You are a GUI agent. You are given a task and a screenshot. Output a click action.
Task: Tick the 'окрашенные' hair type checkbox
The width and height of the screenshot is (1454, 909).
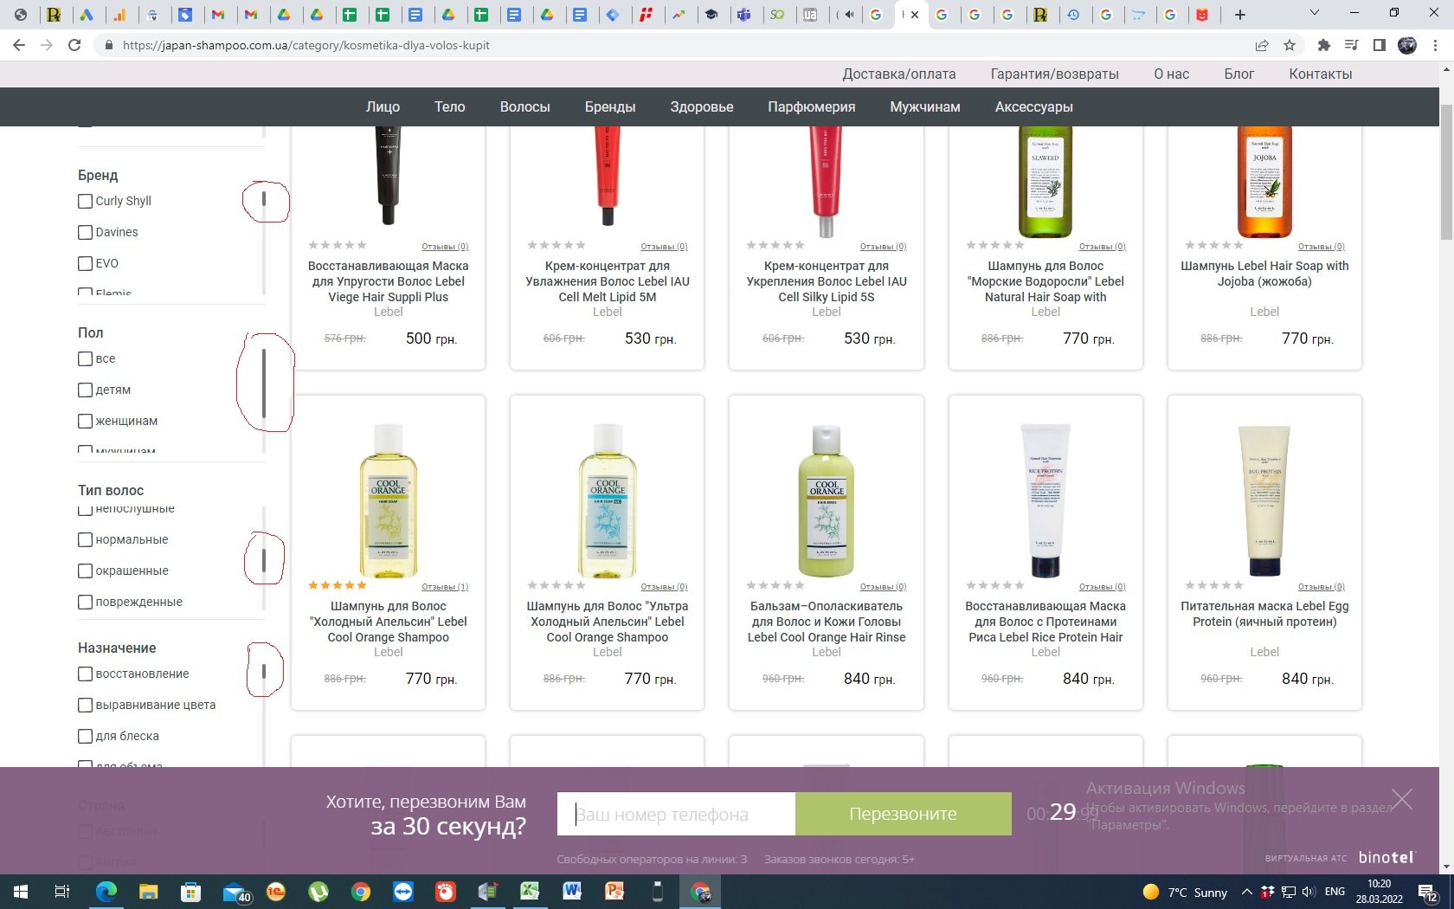coord(85,571)
